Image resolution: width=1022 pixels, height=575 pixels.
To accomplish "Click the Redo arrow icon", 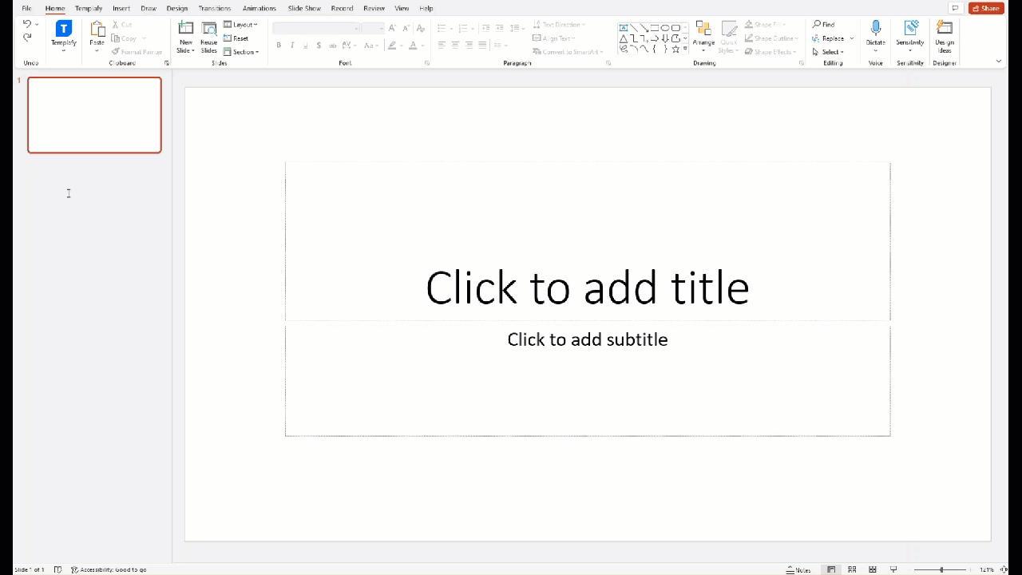I will tap(27, 38).
